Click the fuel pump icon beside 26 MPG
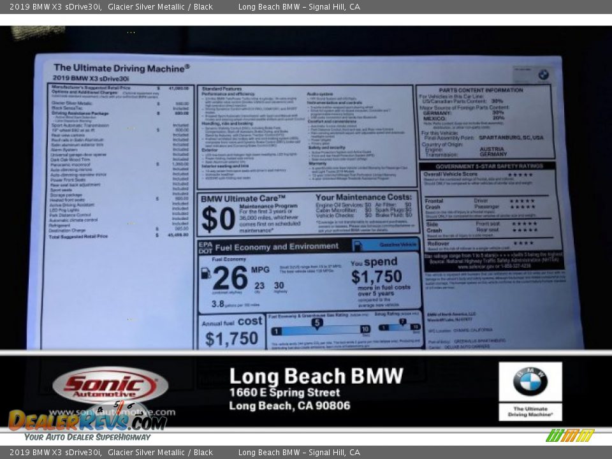 (206, 273)
